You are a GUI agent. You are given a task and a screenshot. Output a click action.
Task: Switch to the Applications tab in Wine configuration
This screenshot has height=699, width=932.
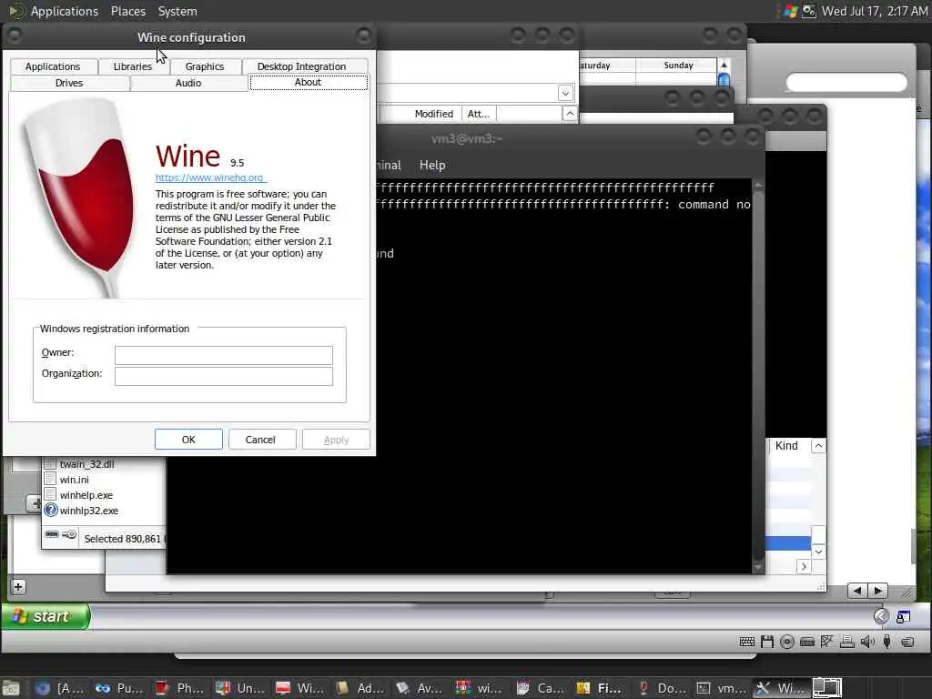tap(52, 66)
